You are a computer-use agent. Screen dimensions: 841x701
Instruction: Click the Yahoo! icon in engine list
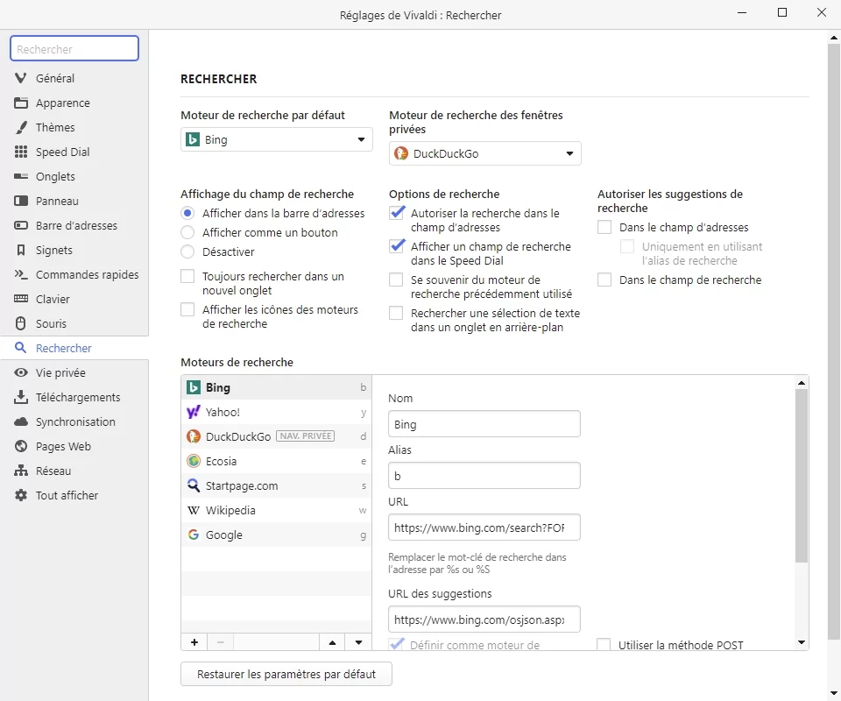[x=193, y=413]
